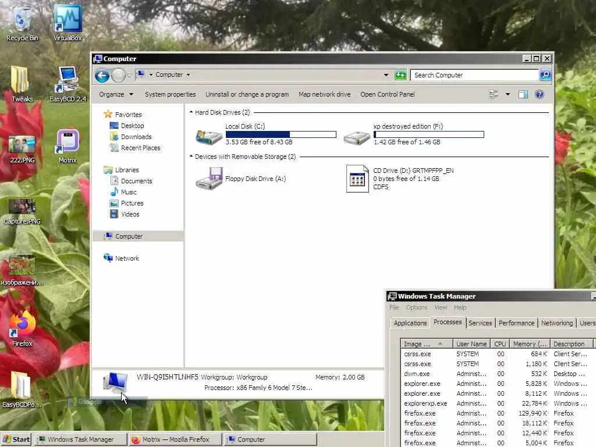596x447 pixels.
Task: Switch to the Applications tab in Task Manager
Action: click(410, 322)
